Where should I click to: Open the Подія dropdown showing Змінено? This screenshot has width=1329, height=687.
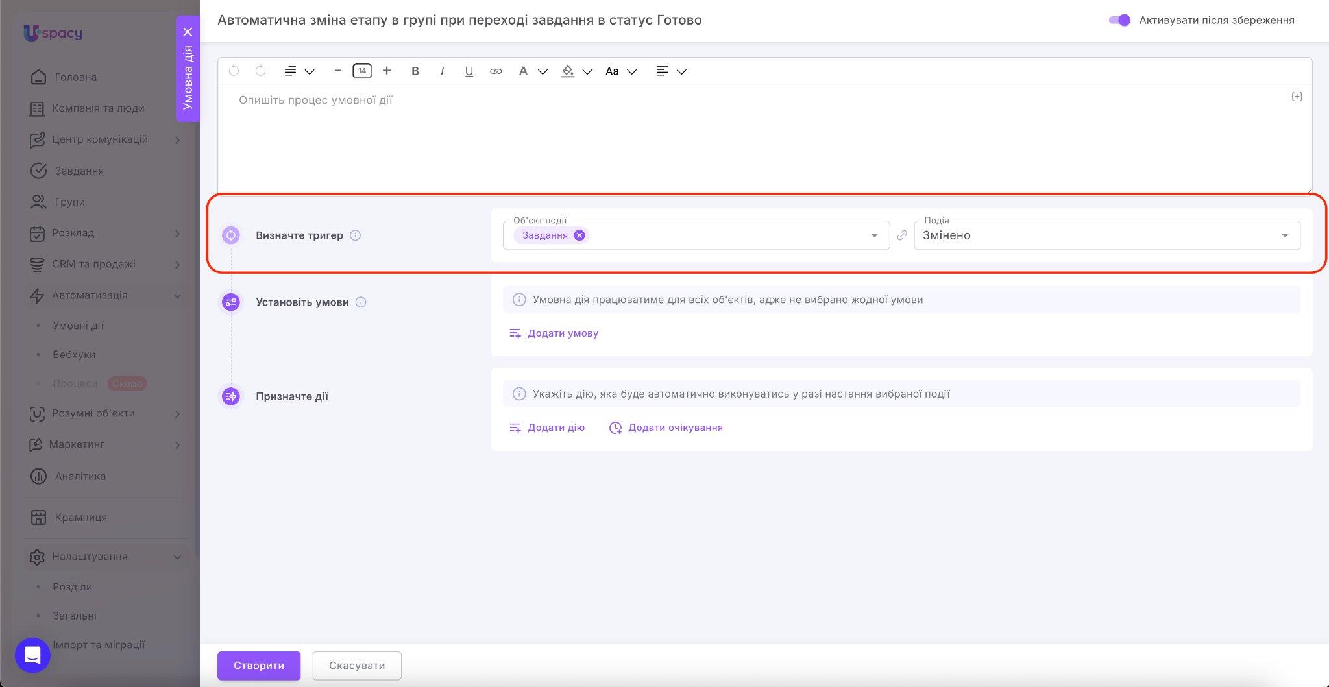1106,235
